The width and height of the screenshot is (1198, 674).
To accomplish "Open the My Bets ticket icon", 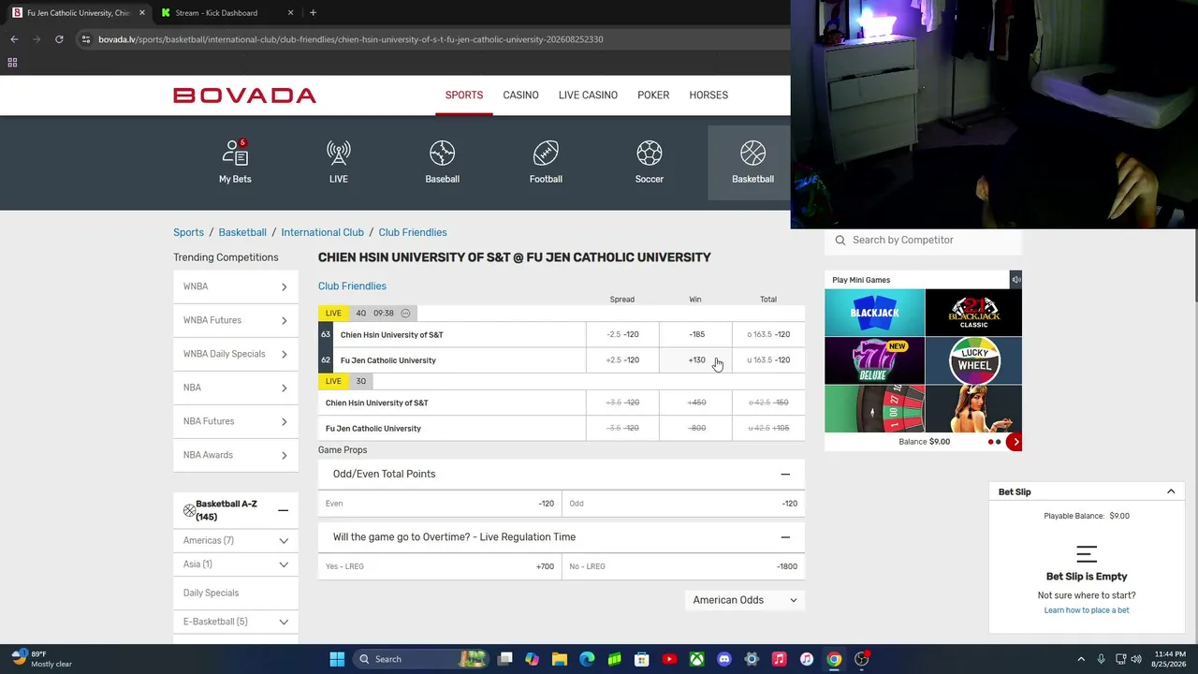I will 235,154.
